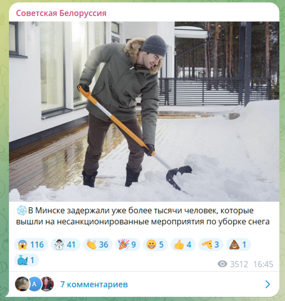285x301 pixels.
Task: Click the first commenter's avatar photo
Action: (x=22, y=284)
